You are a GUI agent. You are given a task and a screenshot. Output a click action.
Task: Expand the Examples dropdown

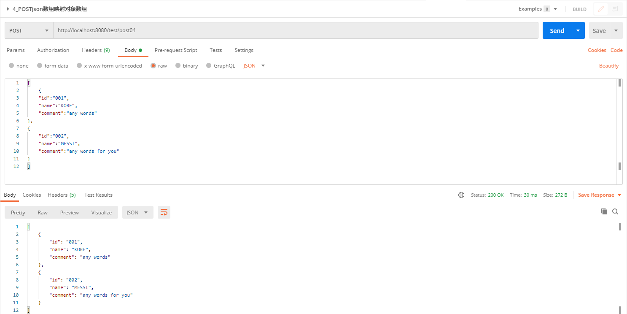[x=537, y=8]
